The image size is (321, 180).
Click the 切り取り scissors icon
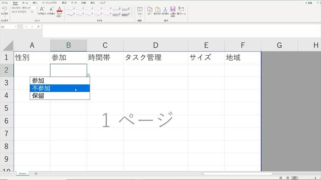pyautogui.click(x=165, y=9)
